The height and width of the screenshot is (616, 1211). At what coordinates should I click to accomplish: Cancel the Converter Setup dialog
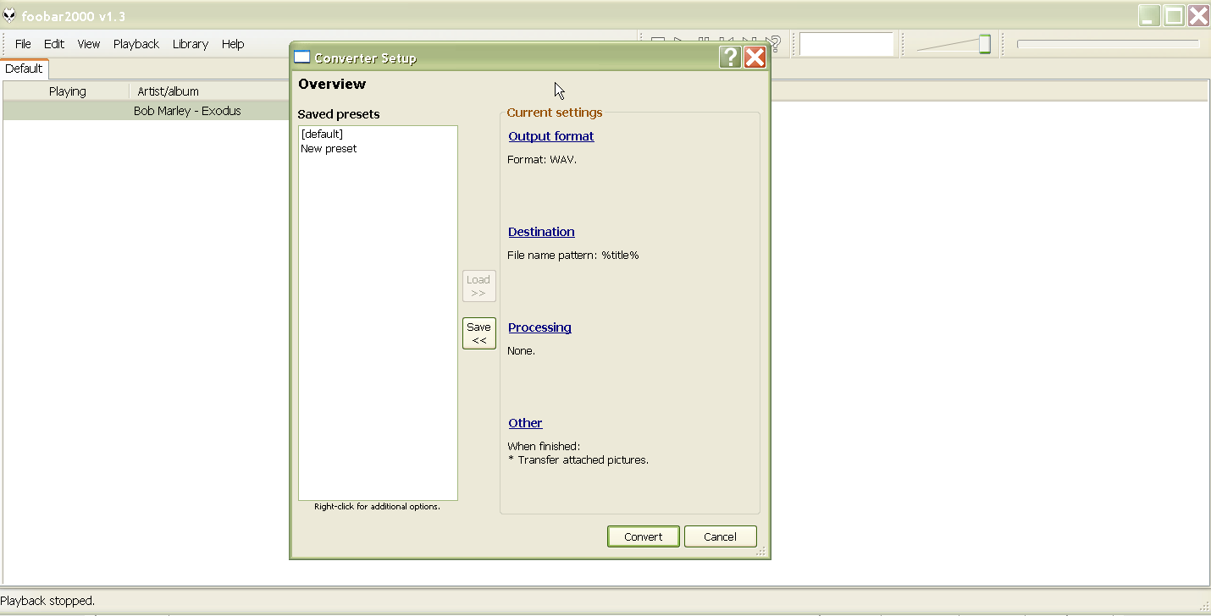(x=720, y=536)
